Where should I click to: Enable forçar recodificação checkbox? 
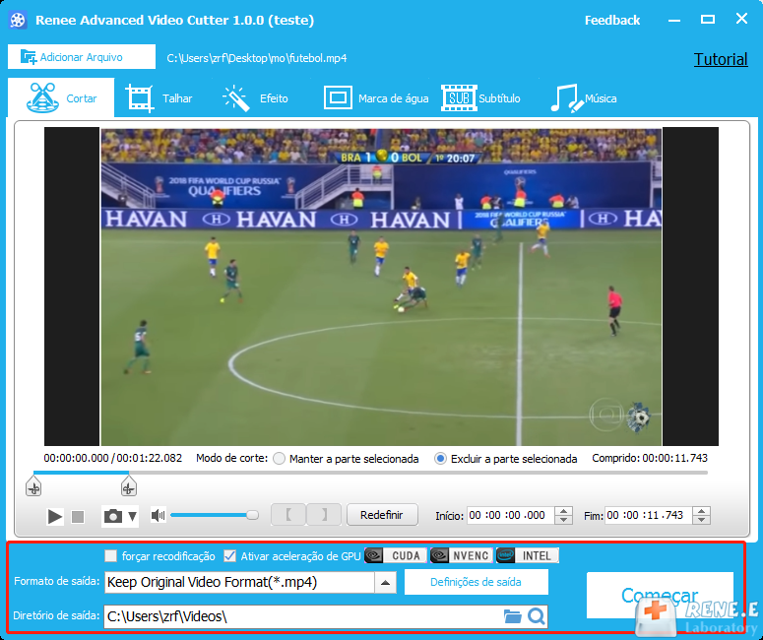click(x=111, y=555)
